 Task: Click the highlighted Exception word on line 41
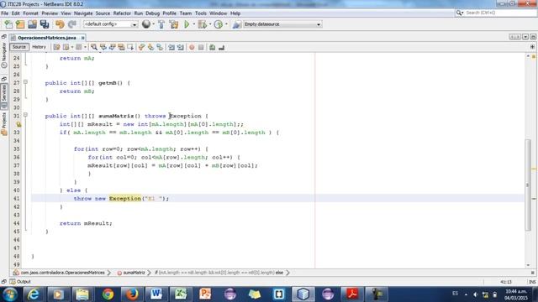(x=125, y=199)
